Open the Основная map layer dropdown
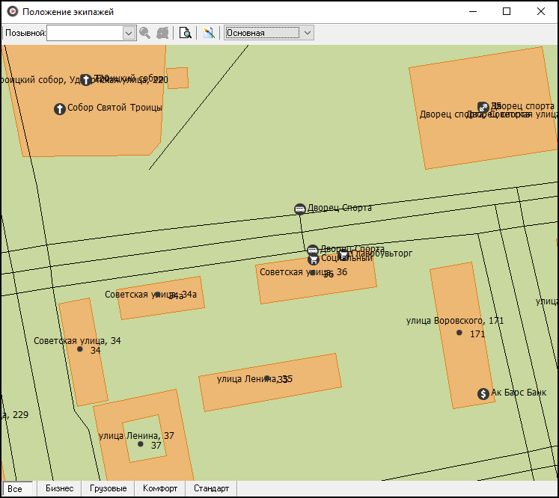The width and height of the screenshot is (559, 498). point(269,33)
